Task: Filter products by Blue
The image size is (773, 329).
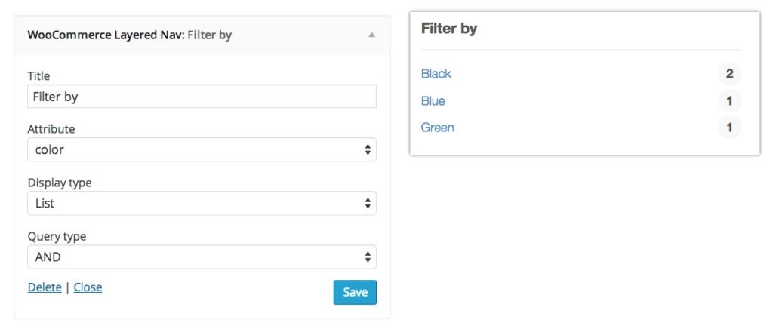Action: click(433, 101)
